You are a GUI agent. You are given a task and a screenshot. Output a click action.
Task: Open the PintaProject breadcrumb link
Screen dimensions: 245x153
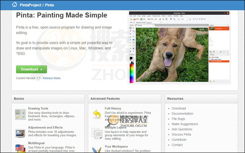tap(30, 5)
